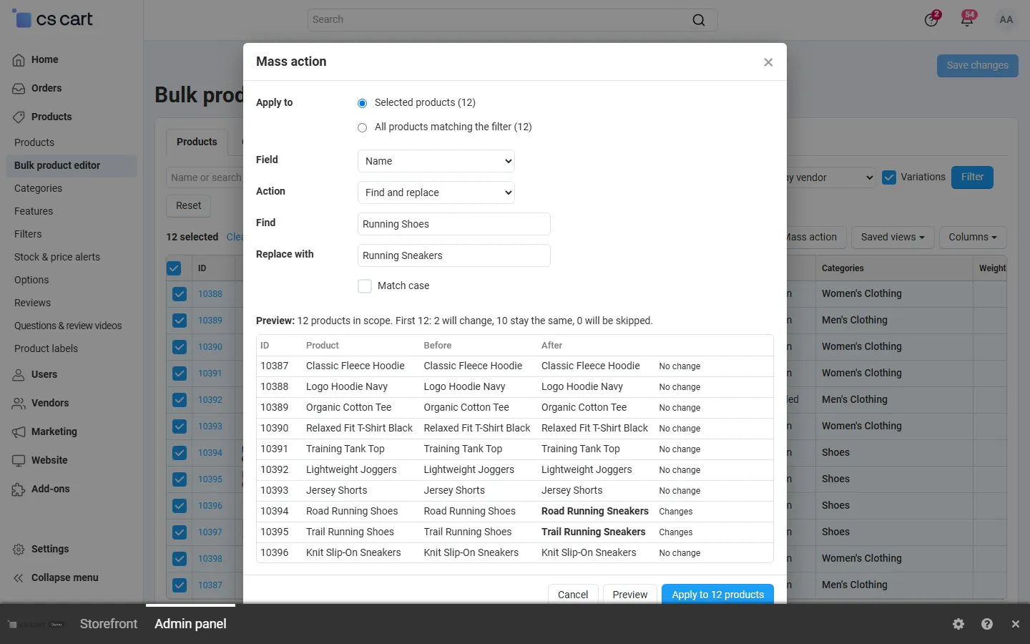
Task: Open the circular badge icon with 2
Action: (931, 19)
